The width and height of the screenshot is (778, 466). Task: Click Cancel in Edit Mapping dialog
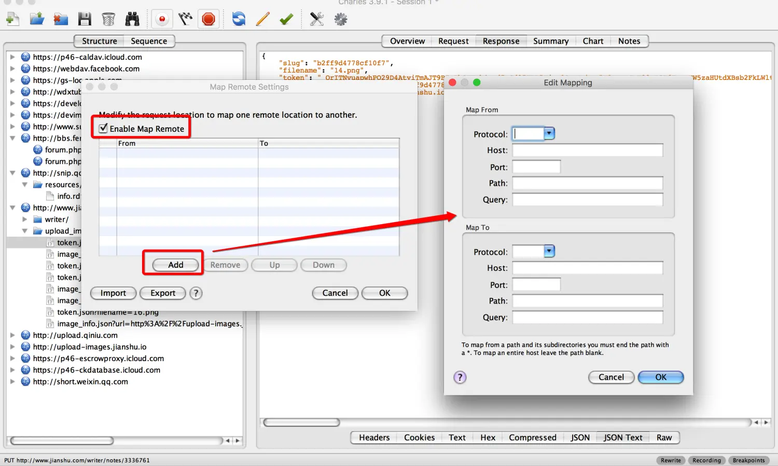(x=611, y=377)
